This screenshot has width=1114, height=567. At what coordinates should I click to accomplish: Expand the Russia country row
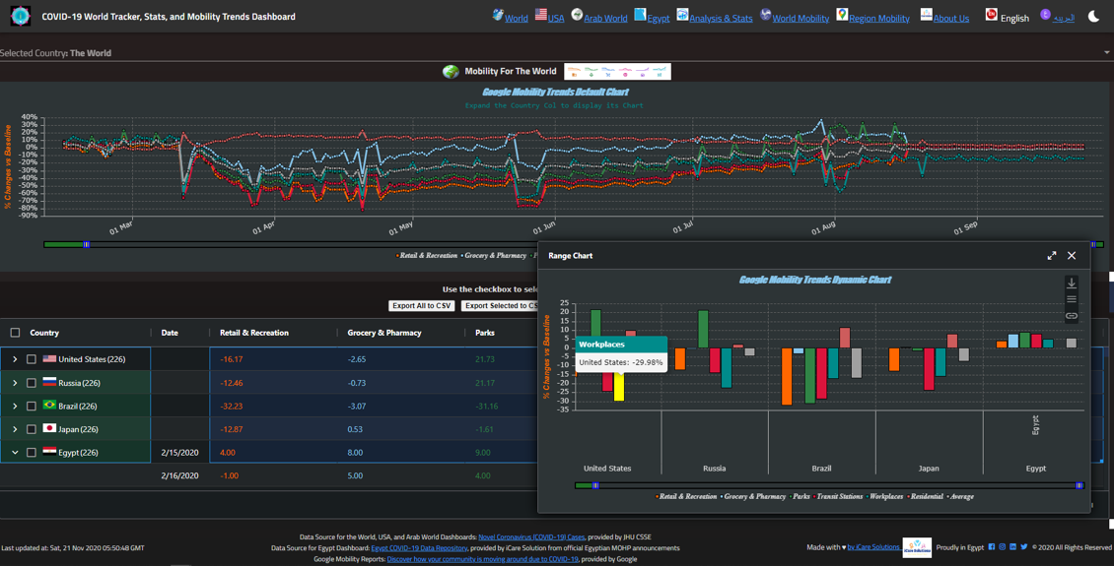15,382
